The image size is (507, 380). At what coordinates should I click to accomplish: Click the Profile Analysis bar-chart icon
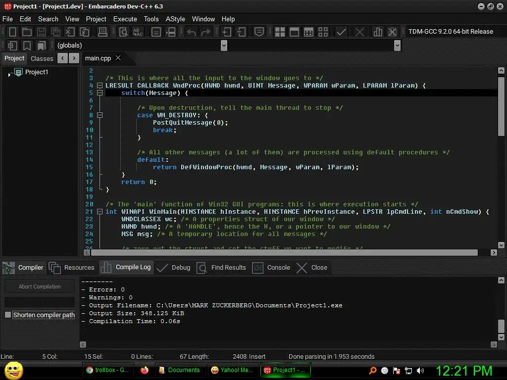coord(378,32)
